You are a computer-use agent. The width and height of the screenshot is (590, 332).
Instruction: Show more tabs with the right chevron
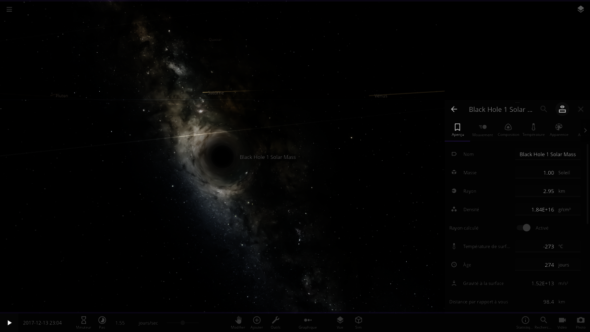585,130
